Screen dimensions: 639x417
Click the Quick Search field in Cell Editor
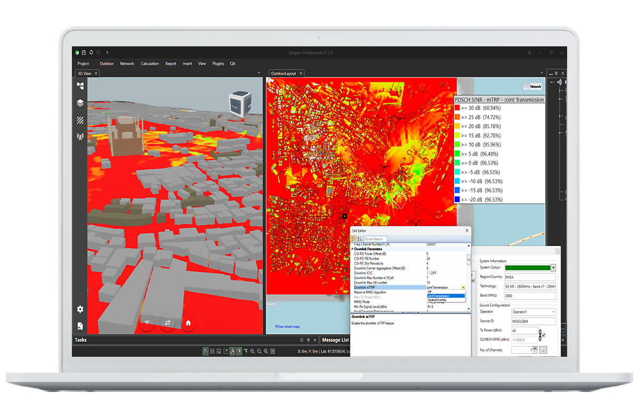(x=375, y=239)
